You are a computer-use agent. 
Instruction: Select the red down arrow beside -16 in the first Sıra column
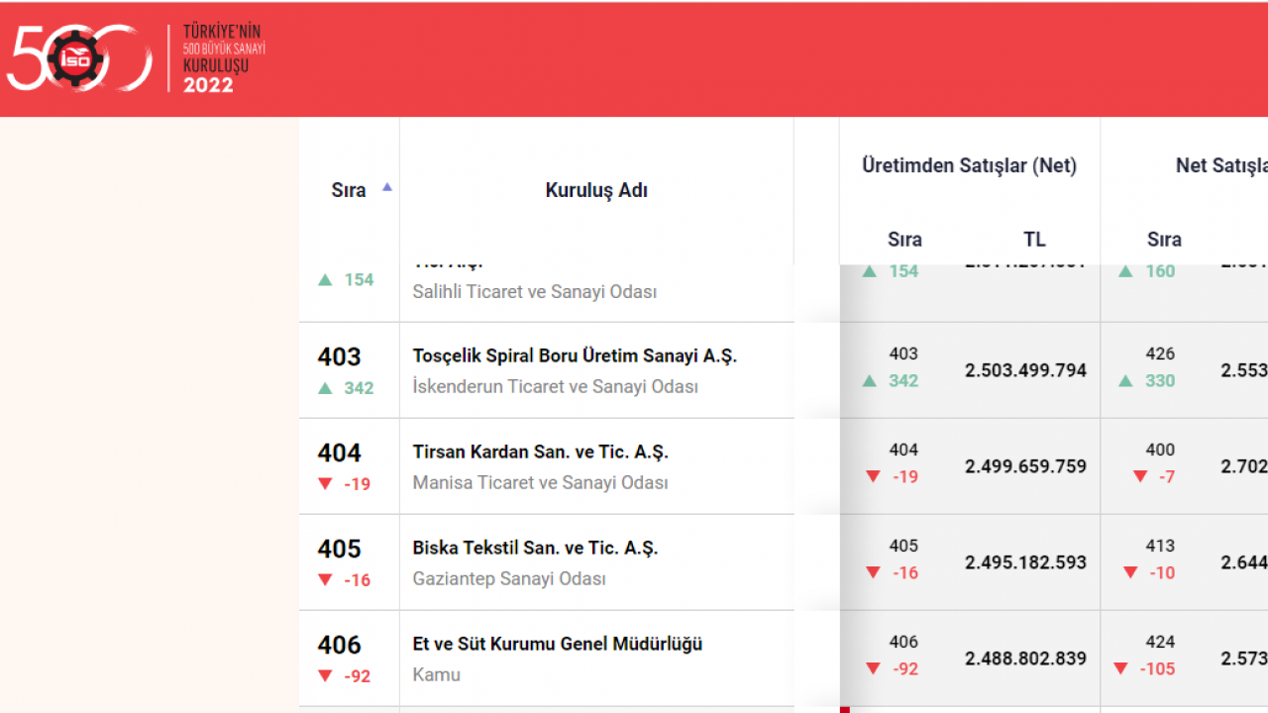click(325, 579)
